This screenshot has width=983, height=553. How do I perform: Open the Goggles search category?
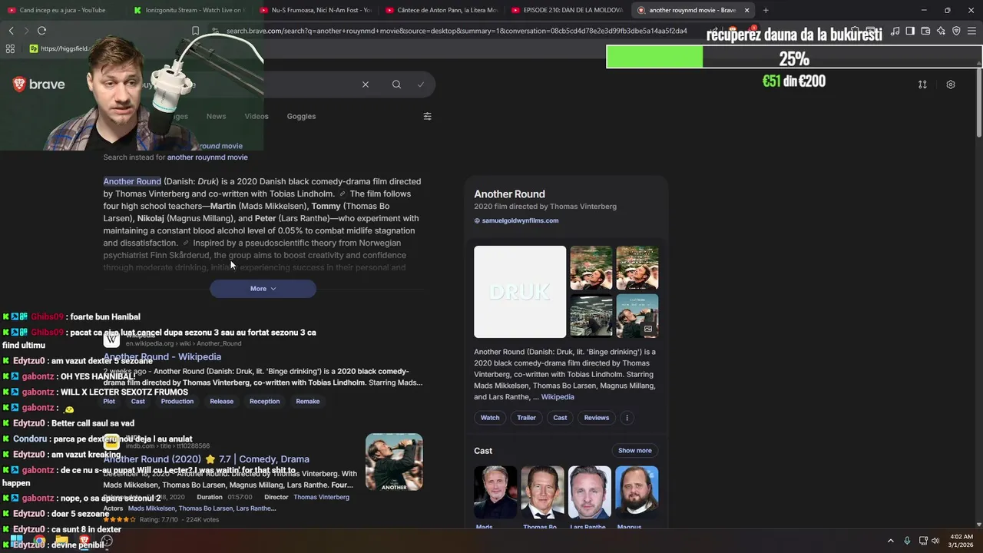click(x=301, y=116)
